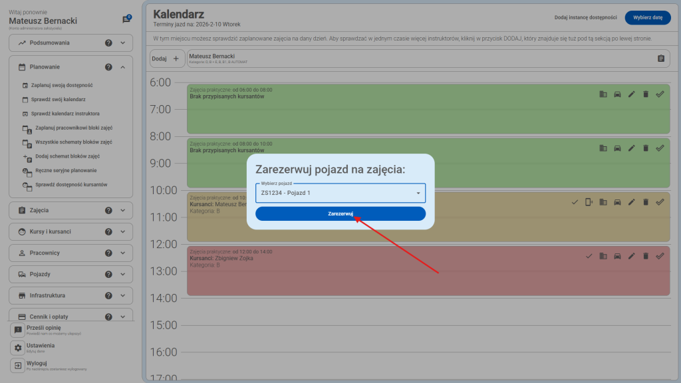The image size is (681, 383).
Task: Click the pencil edit icon on the 08:00 lesson
Action: click(x=632, y=148)
